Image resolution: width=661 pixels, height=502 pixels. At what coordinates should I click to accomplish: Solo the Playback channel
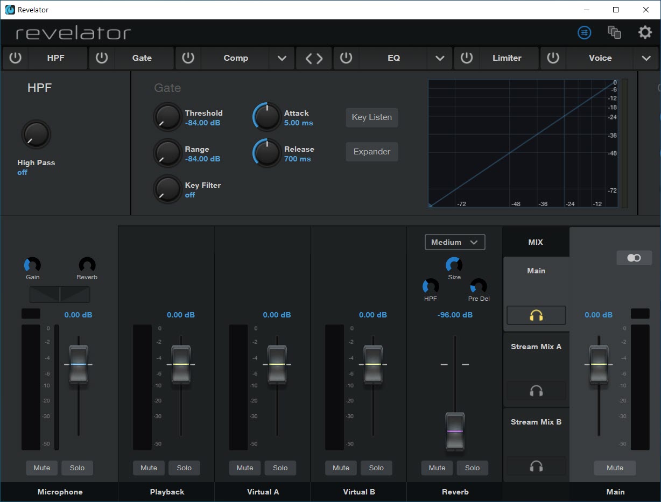(184, 468)
